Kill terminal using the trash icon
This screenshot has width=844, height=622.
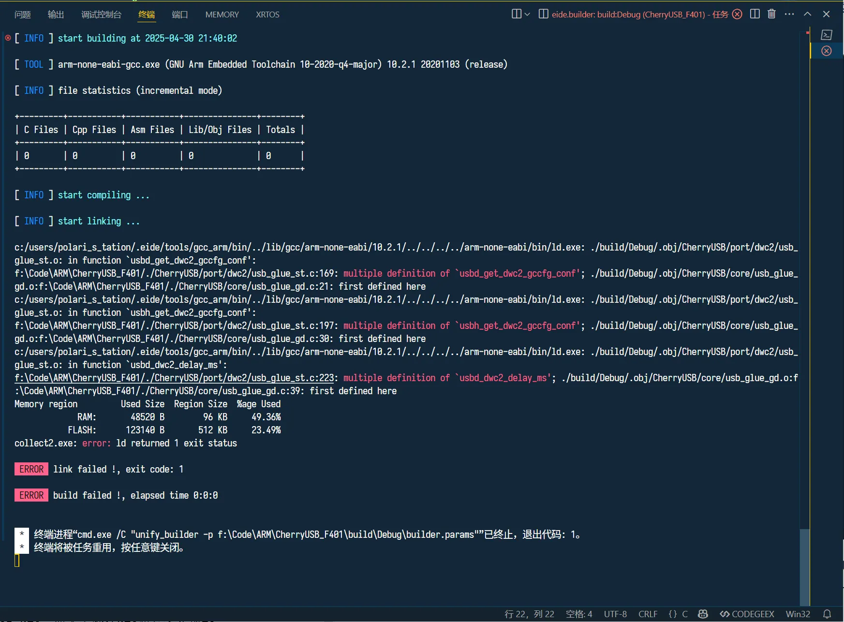tap(771, 14)
